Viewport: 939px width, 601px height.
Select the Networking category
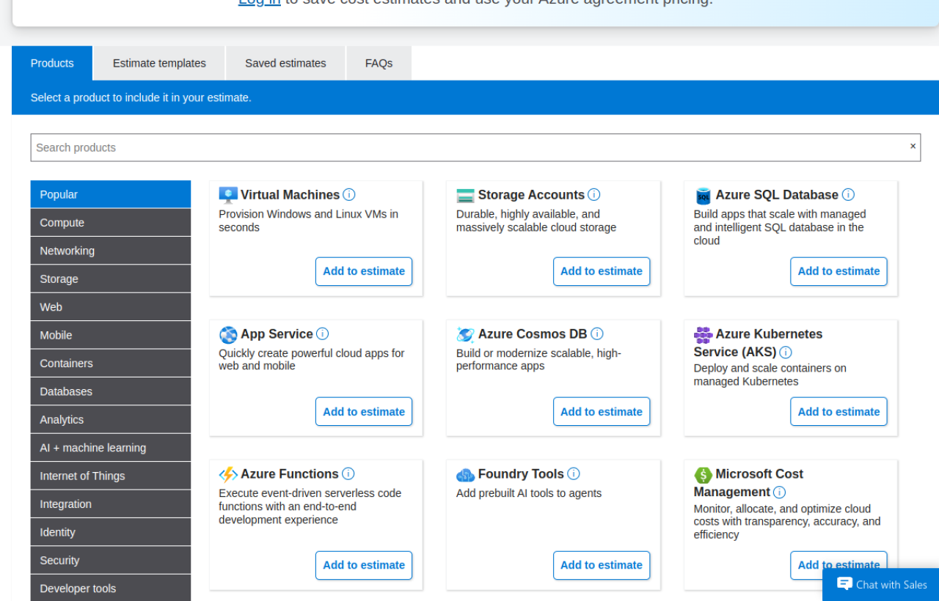(x=111, y=251)
